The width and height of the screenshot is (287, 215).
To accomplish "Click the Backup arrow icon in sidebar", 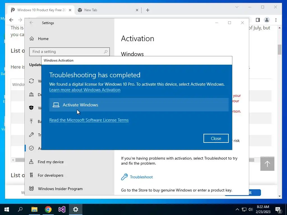I will (x=31, y=121).
